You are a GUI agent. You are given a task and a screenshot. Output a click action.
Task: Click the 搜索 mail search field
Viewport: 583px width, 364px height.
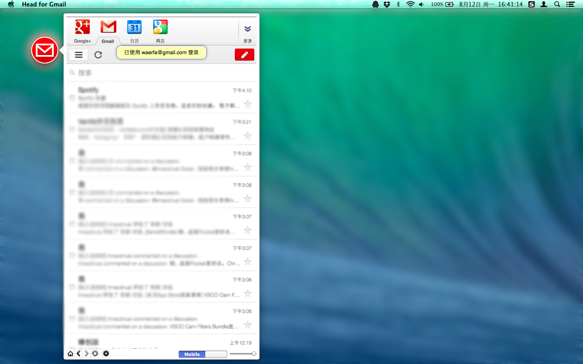[x=162, y=73]
